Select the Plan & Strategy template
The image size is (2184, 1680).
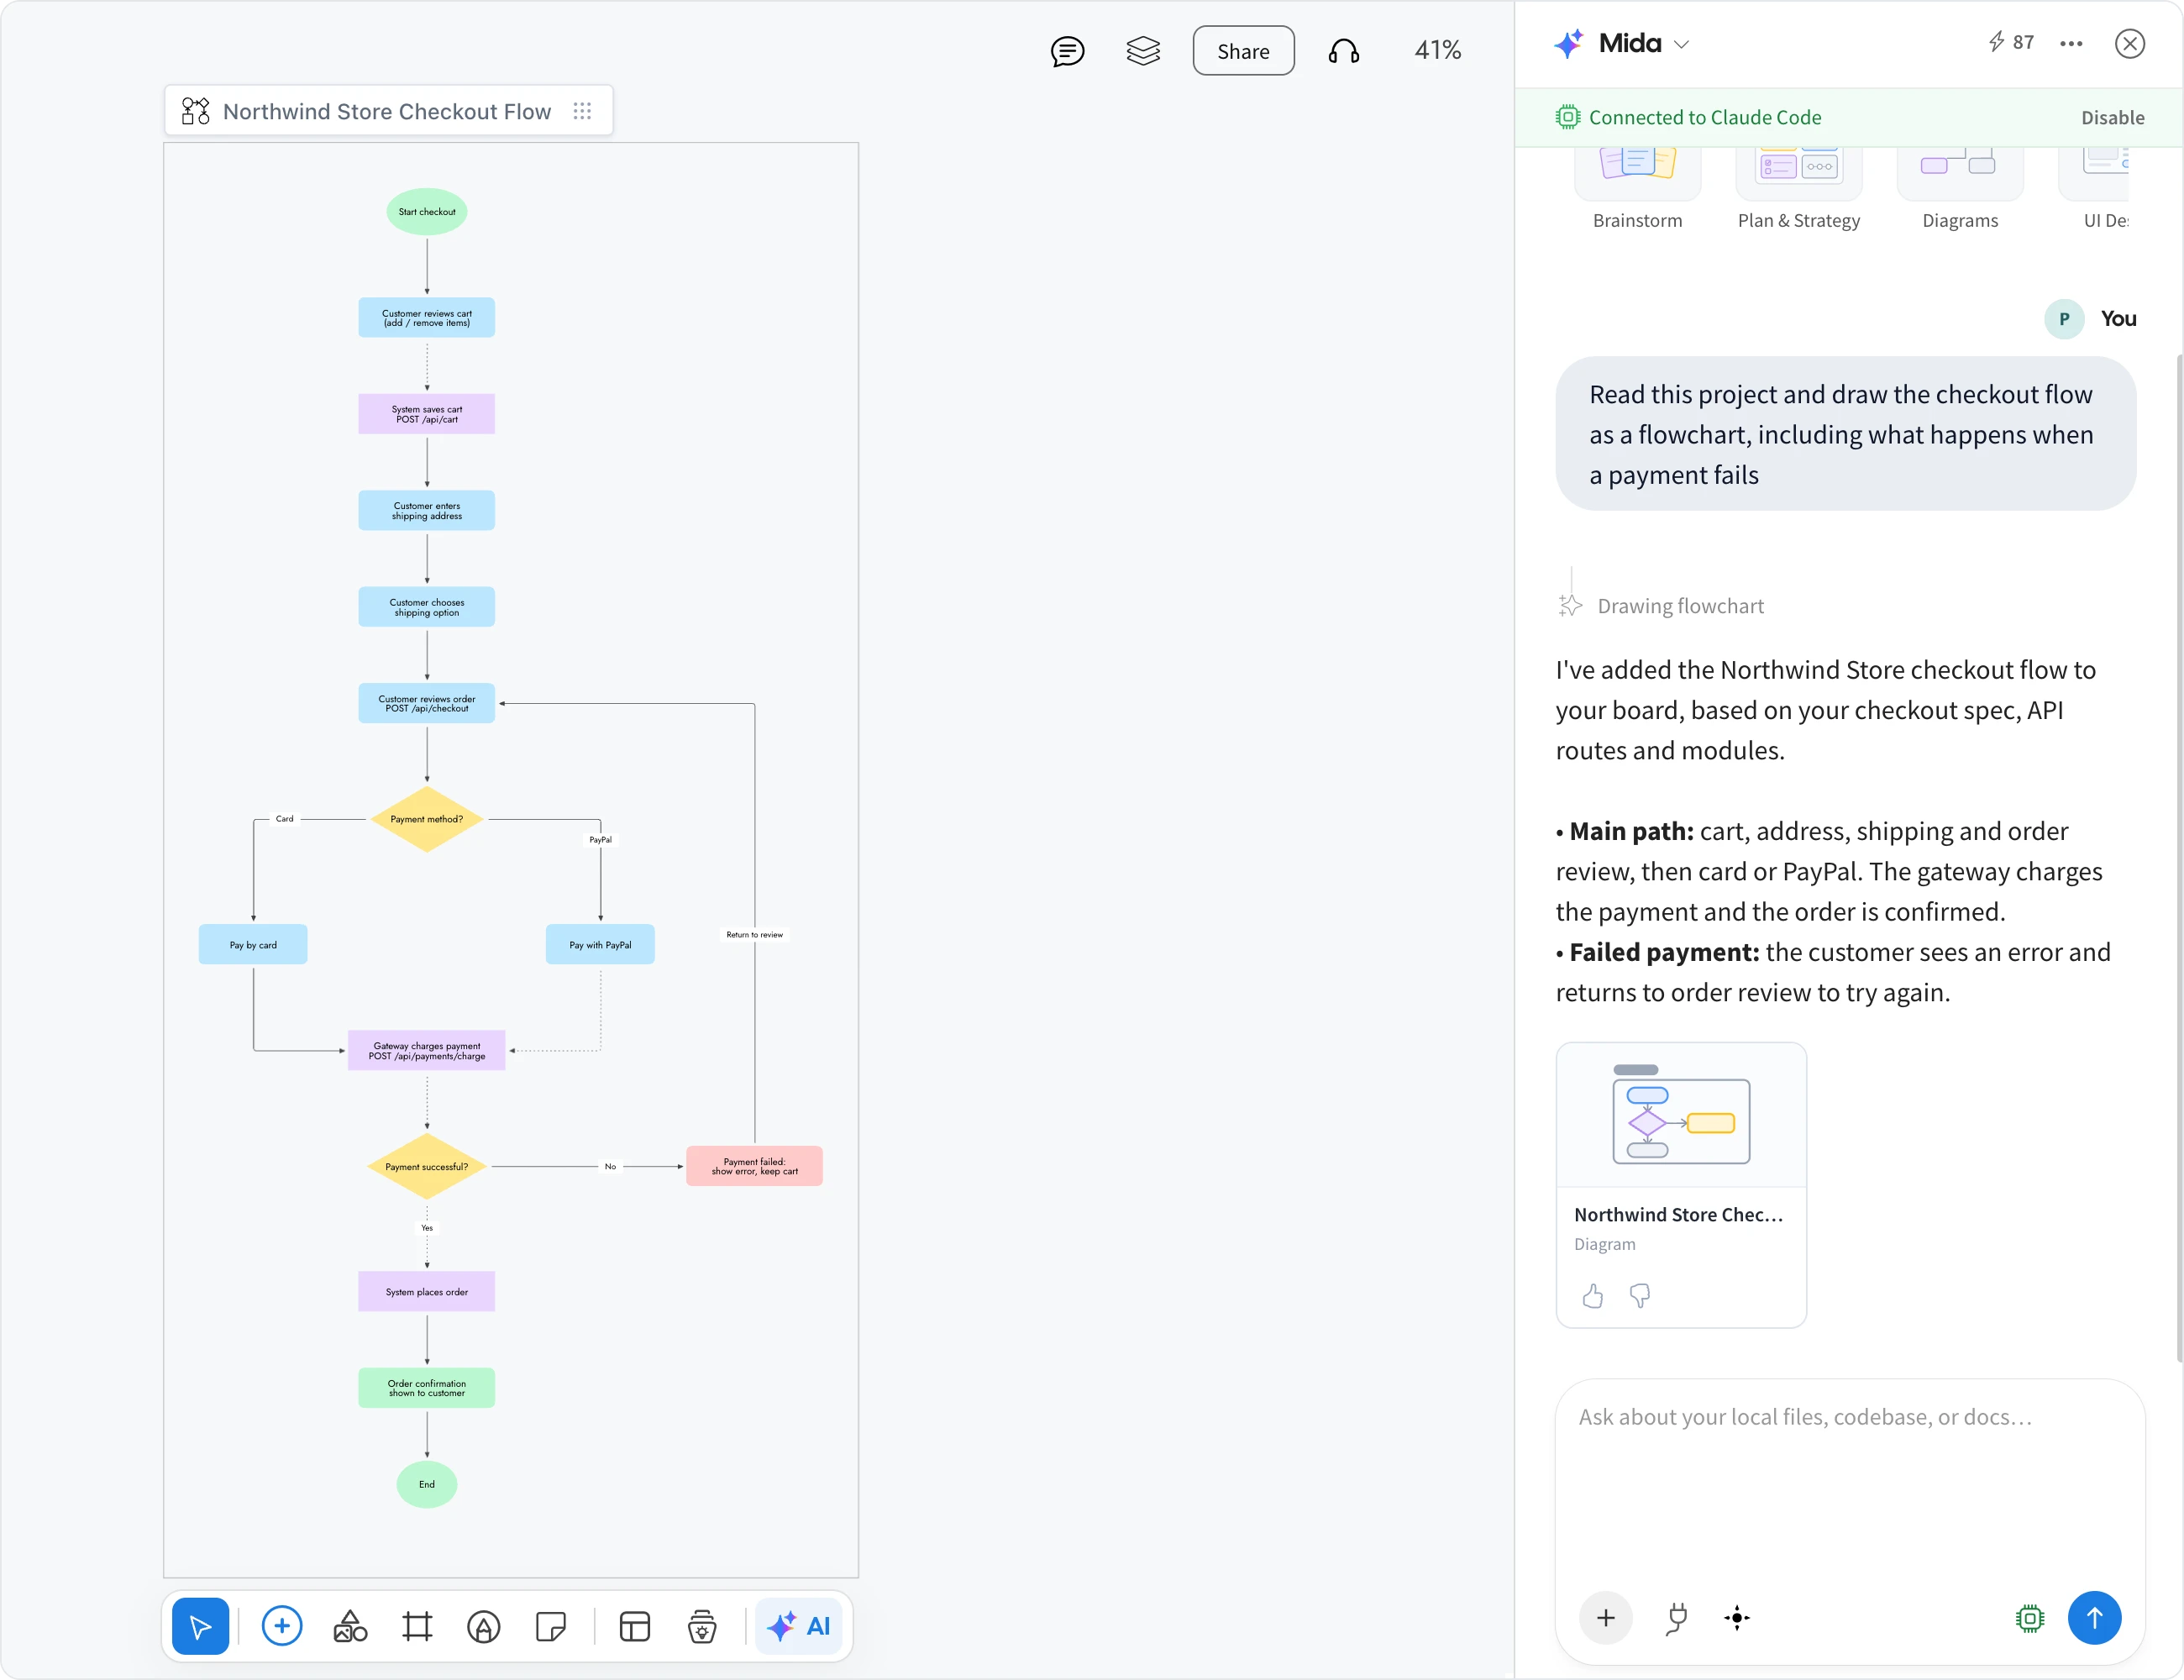pos(1798,190)
